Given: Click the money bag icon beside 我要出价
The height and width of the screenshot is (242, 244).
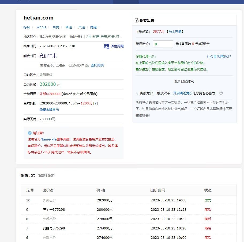Looking at the screenshot, I should (137, 20).
